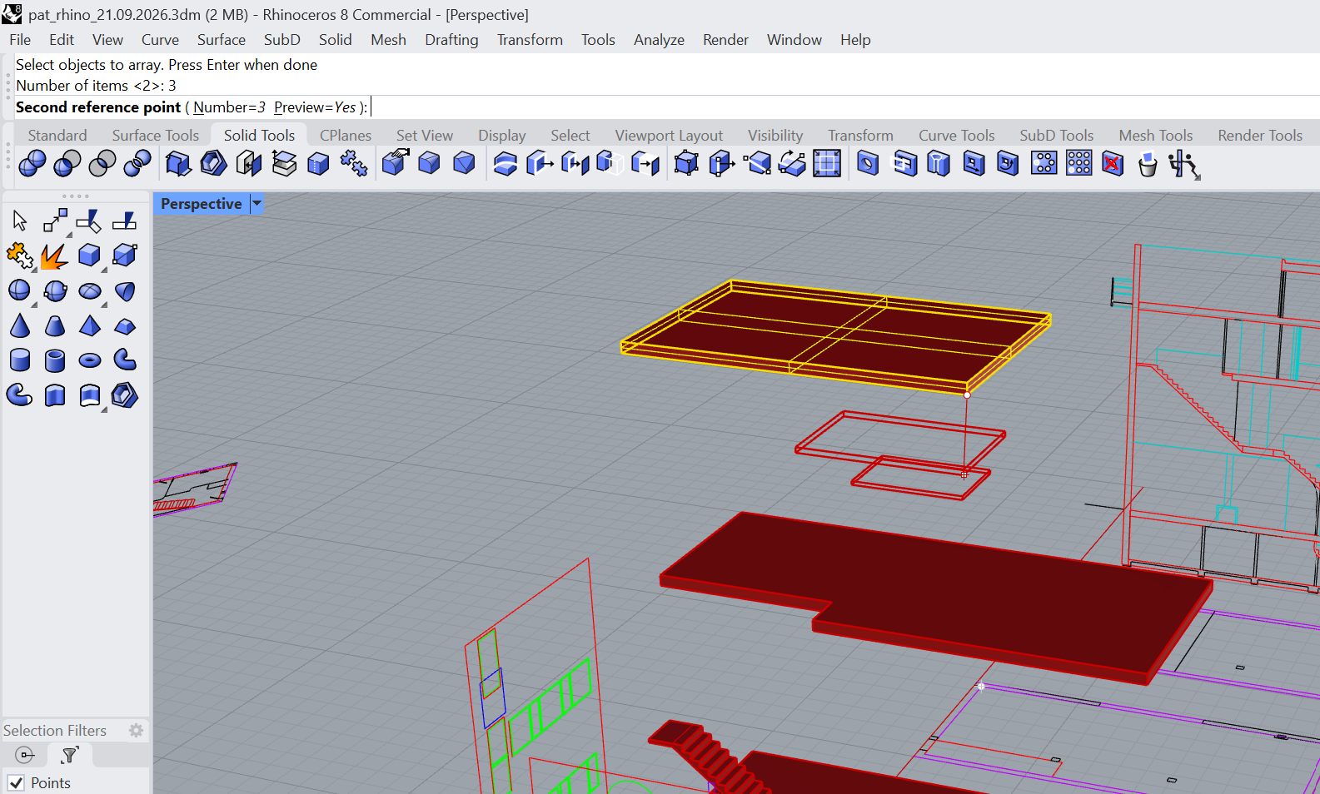Click the Delete Hole red X icon
The width and height of the screenshot is (1320, 794).
pyautogui.click(x=1113, y=164)
